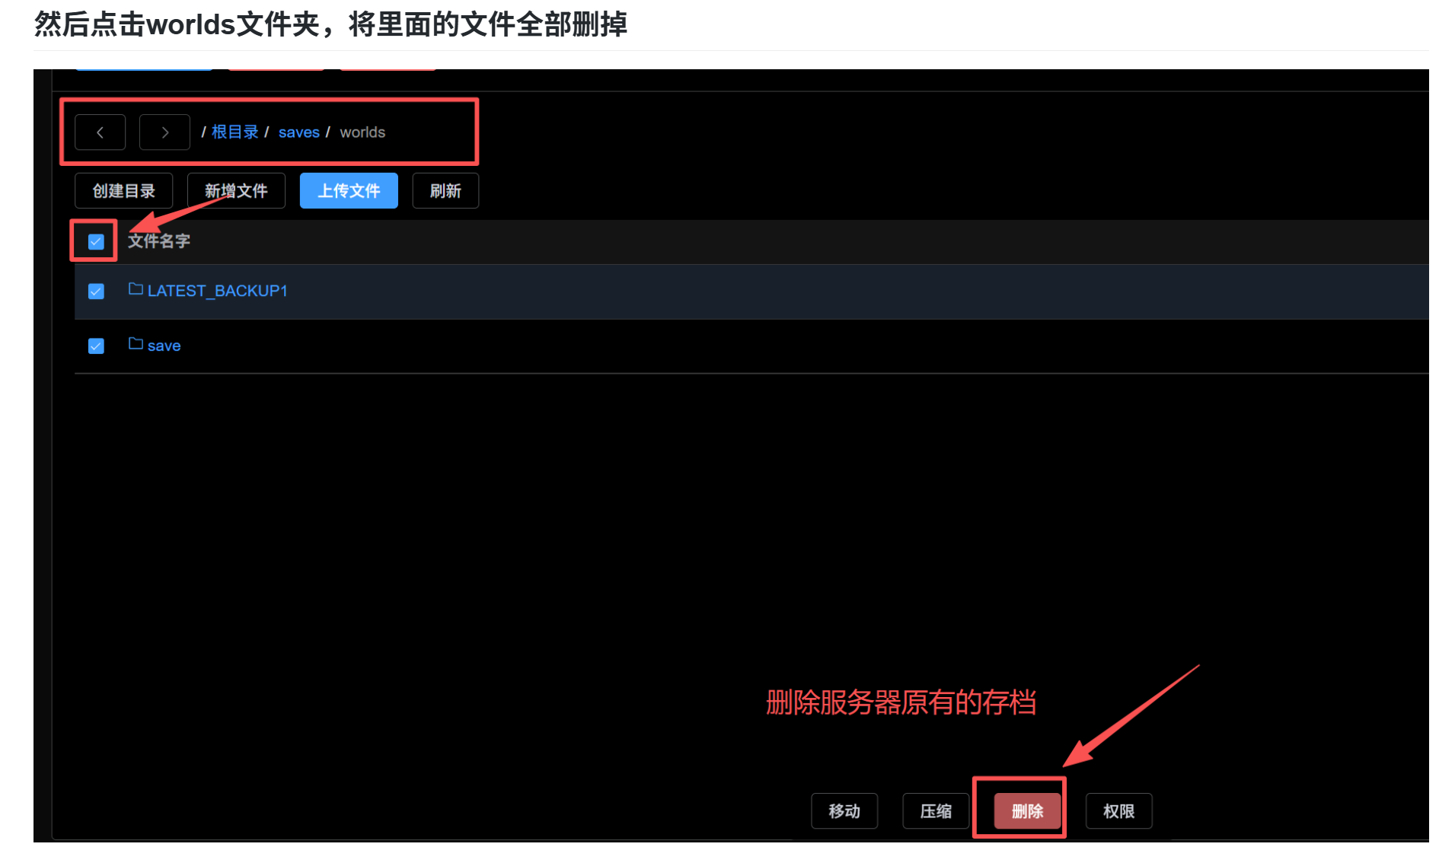Navigate to saves in the breadcrumb

[x=298, y=132]
